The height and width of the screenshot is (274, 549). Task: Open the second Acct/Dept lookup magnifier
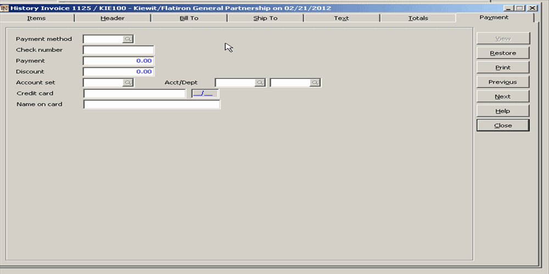[315, 83]
